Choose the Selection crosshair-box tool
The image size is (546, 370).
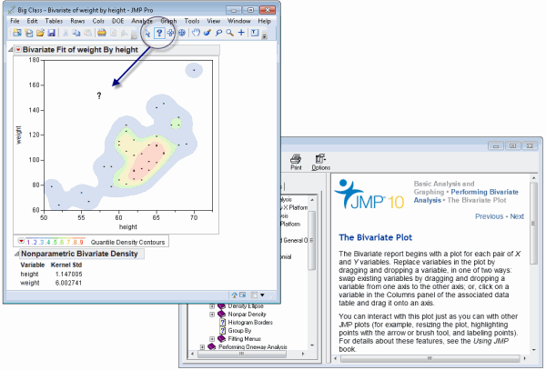click(170, 33)
